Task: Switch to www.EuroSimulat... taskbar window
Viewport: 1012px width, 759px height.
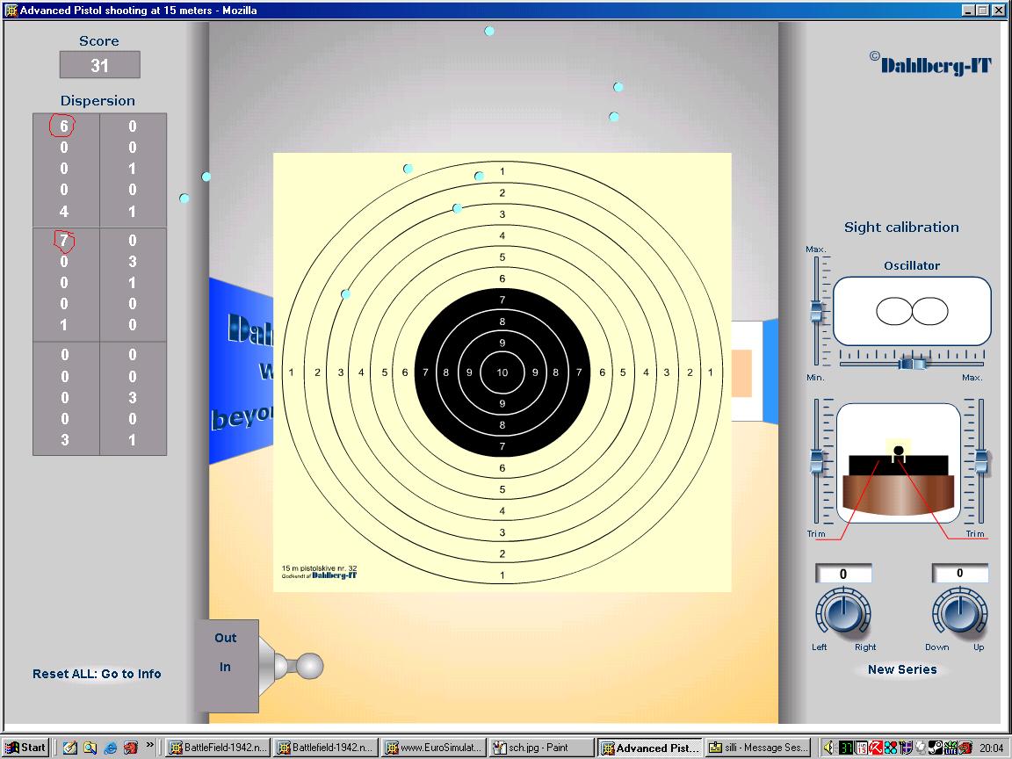Action: (x=434, y=748)
